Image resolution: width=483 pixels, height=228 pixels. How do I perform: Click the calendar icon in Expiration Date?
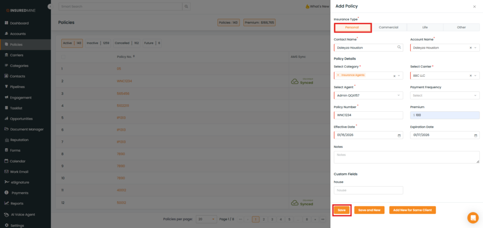tap(475, 135)
